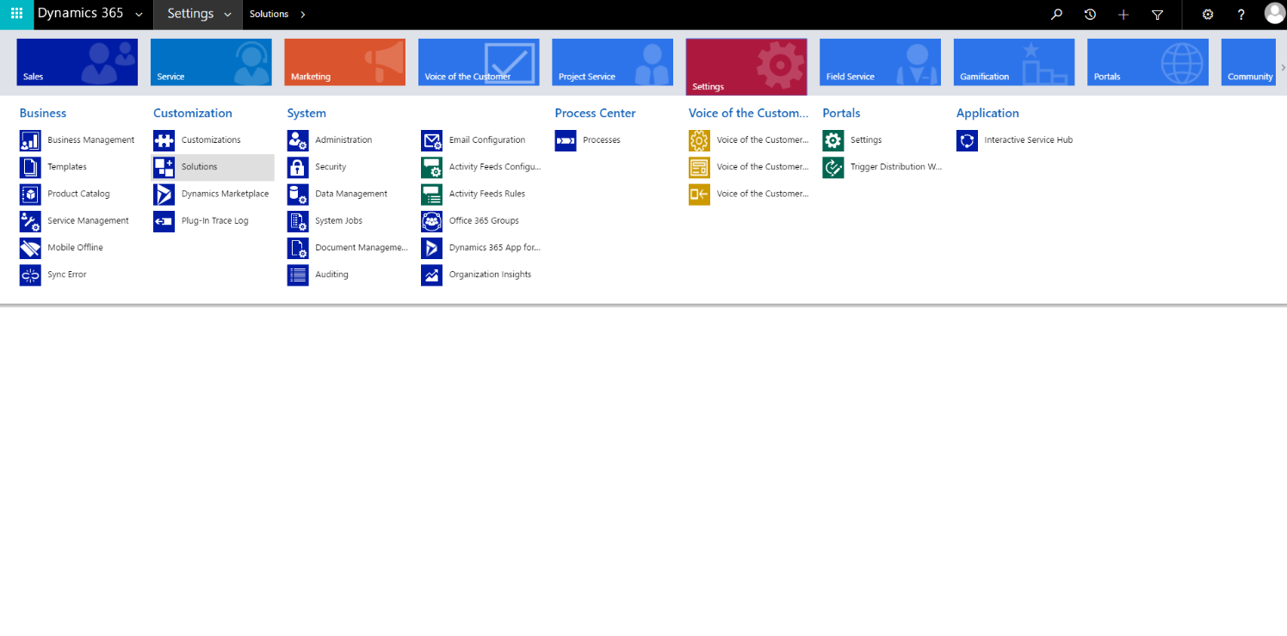Open Advanced Find funnel icon
The width and height of the screenshot is (1287, 636).
pyautogui.click(x=1157, y=15)
